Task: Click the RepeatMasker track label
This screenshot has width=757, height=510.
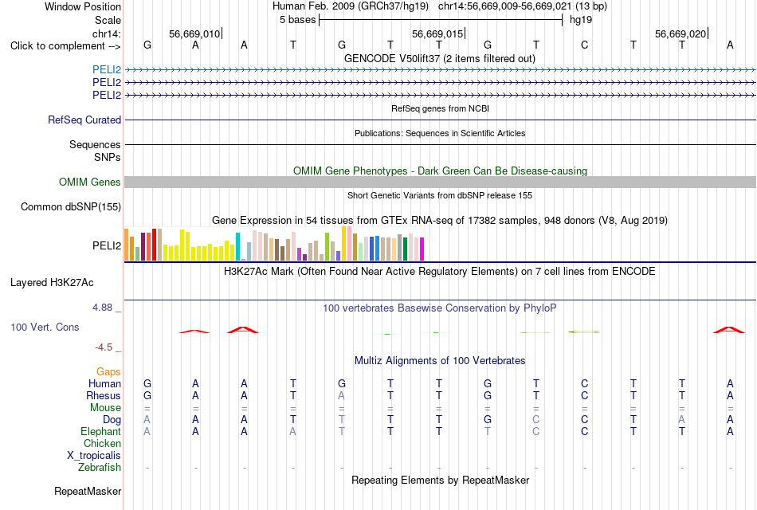Action: pos(88,491)
